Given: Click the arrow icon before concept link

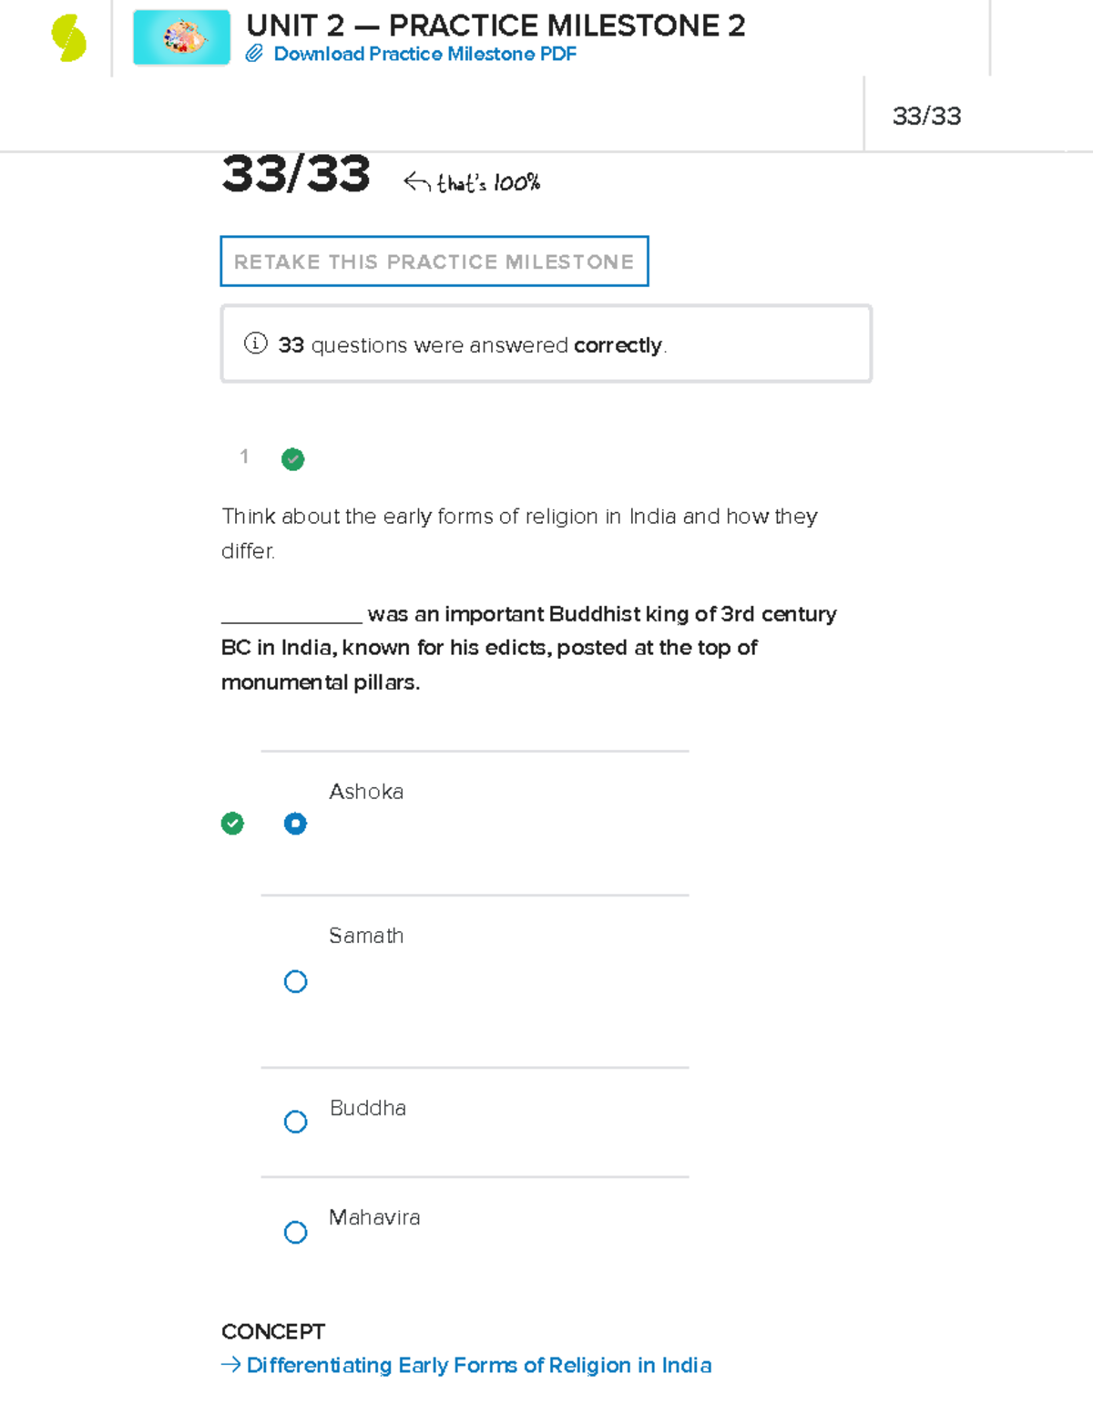Looking at the screenshot, I should point(230,1365).
